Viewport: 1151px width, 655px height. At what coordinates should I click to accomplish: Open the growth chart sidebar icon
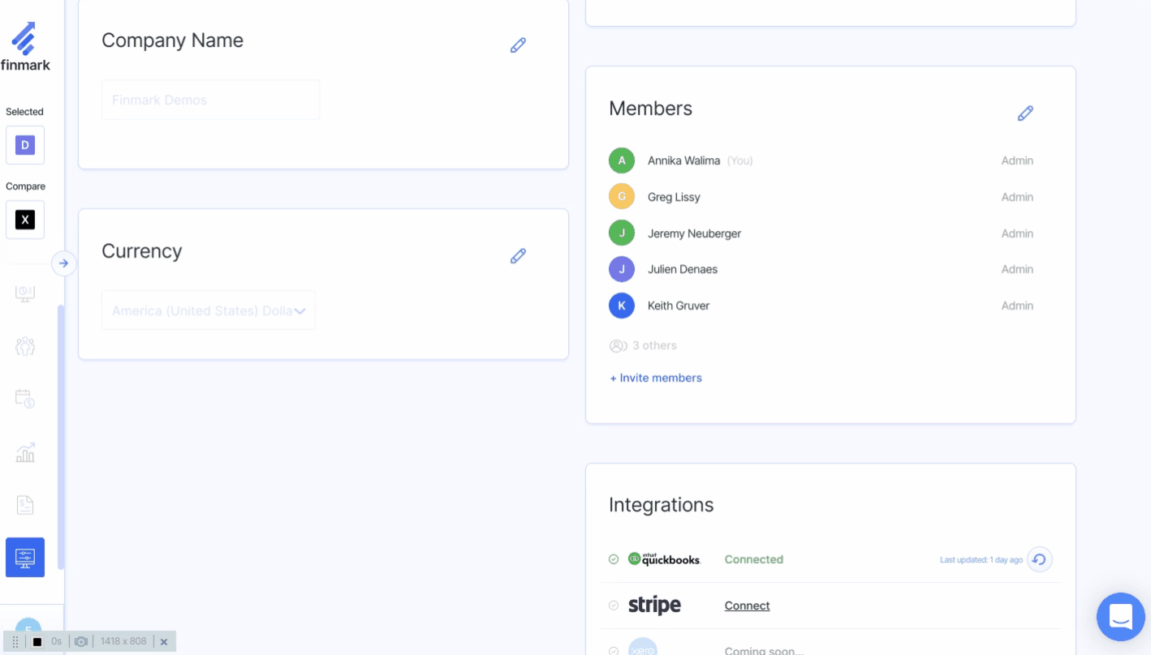coord(25,452)
